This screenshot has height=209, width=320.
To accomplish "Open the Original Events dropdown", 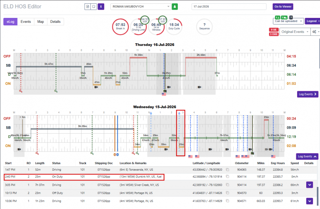I will pyautogui.click(x=295, y=32).
